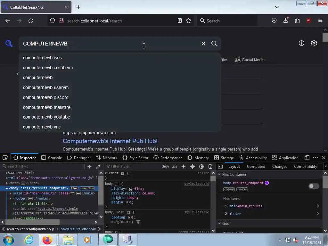Expand the footer element node
The height and width of the screenshot is (246, 328).
(x=10, y=198)
